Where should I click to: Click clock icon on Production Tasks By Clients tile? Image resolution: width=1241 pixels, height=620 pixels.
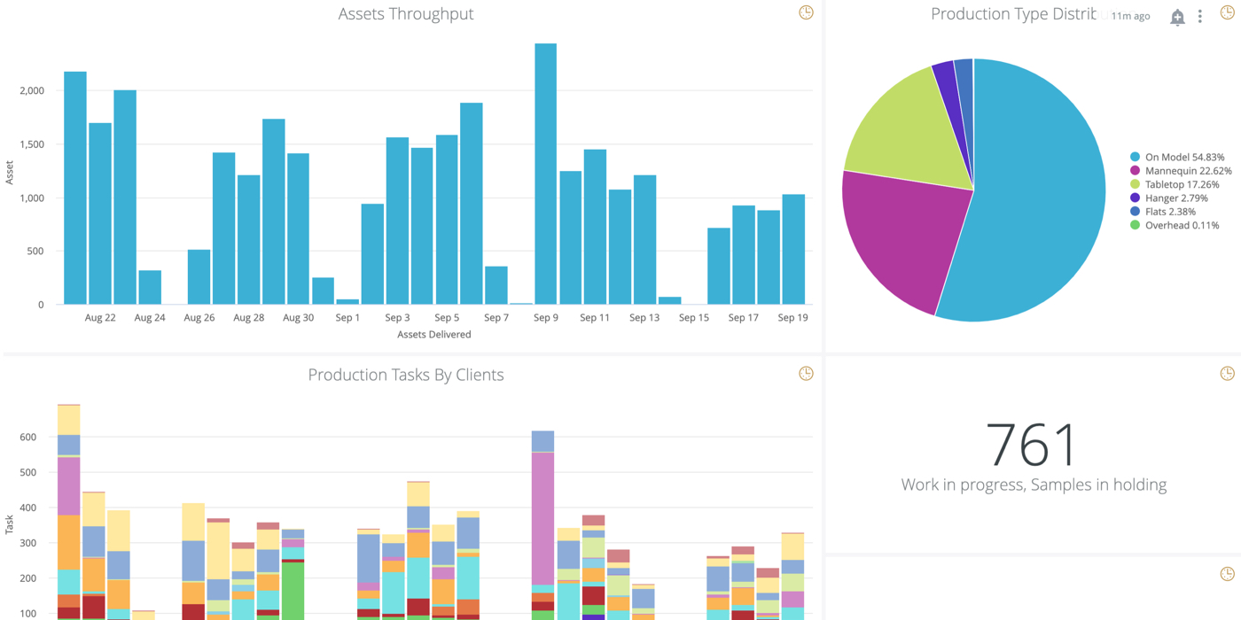click(806, 374)
